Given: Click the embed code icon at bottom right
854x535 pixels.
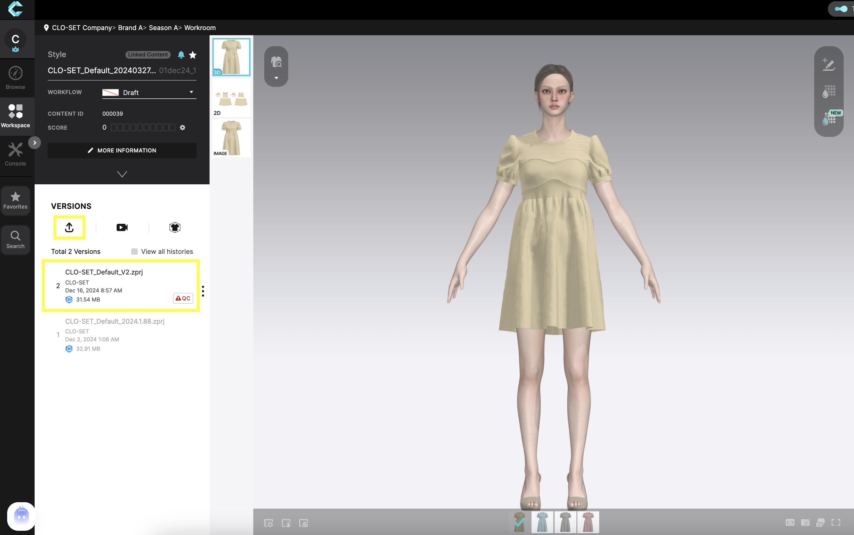Looking at the screenshot, I should point(790,522).
